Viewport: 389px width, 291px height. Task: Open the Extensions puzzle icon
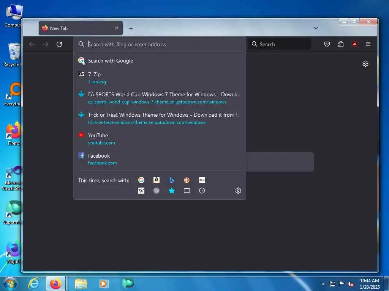341,44
